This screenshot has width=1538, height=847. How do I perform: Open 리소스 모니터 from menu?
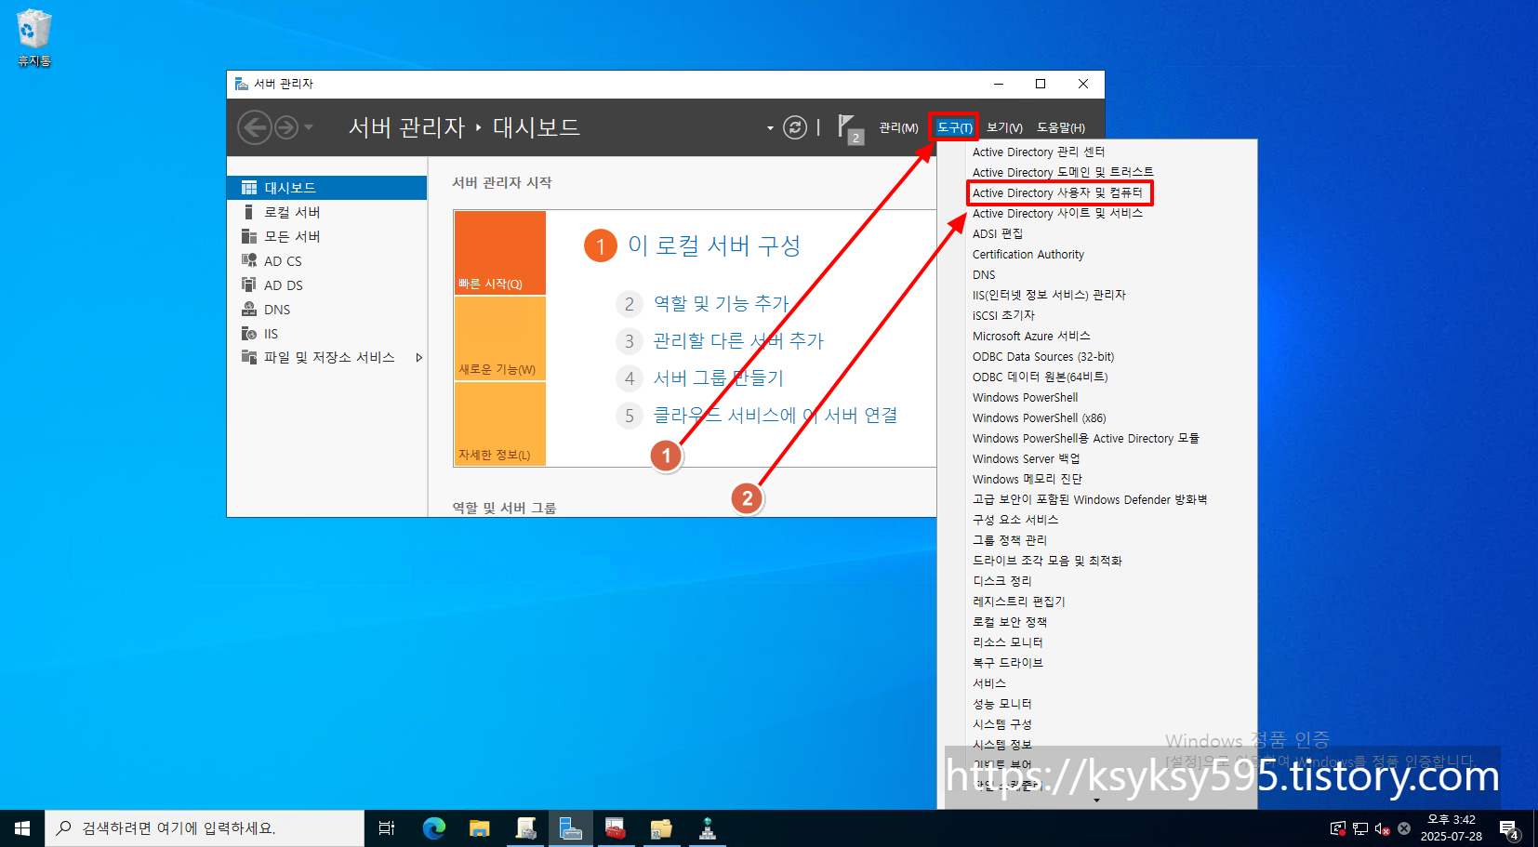1007,642
